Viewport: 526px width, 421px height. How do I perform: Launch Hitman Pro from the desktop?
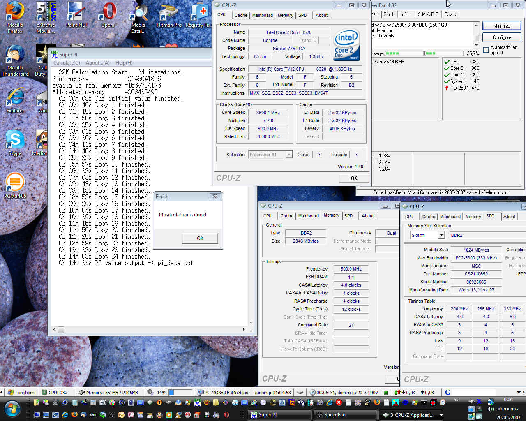(169, 15)
